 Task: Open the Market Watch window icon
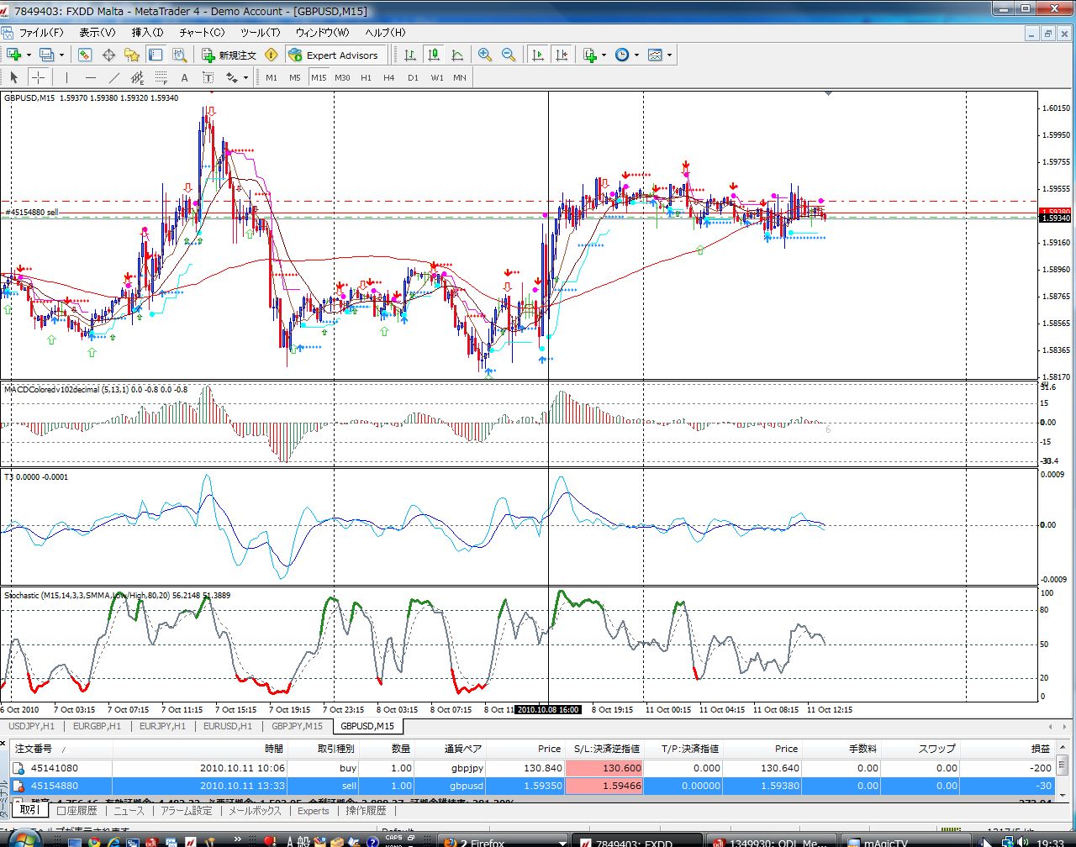point(85,55)
